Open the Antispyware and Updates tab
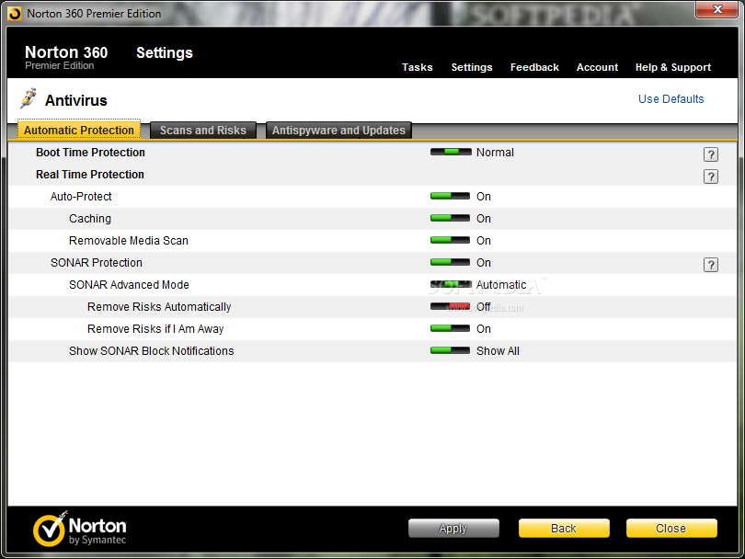745x559 pixels. [338, 131]
